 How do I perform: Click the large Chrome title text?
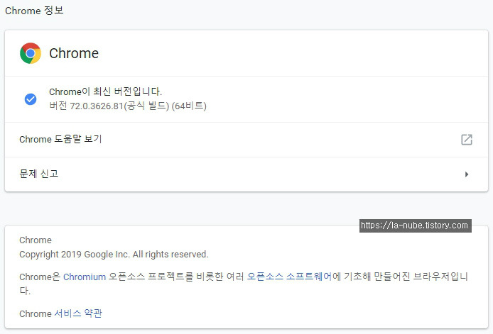tap(74, 53)
